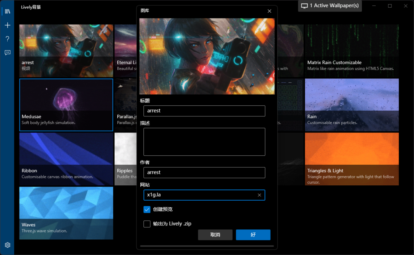This screenshot has width=414, height=255.
Task: Click the 作者 author input field
Action: pyautogui.click(x=204, y=173)
